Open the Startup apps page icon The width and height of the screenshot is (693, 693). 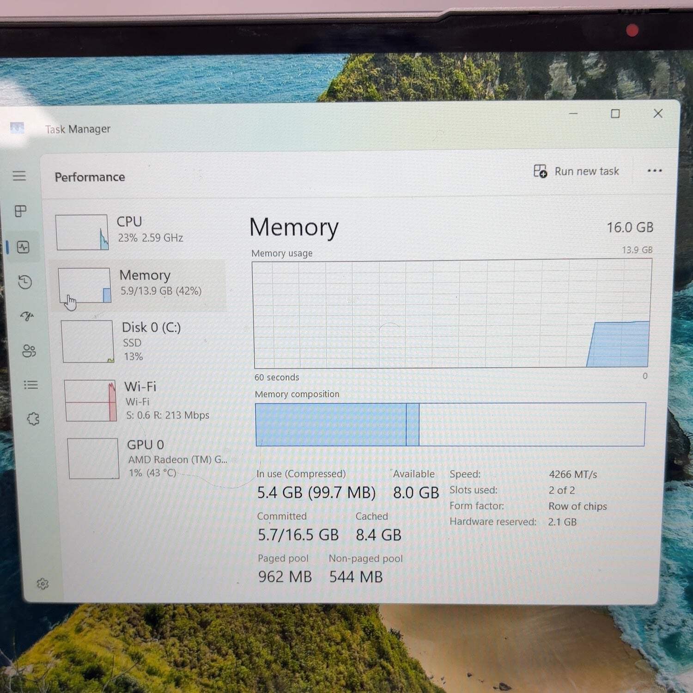coord(27,316)
